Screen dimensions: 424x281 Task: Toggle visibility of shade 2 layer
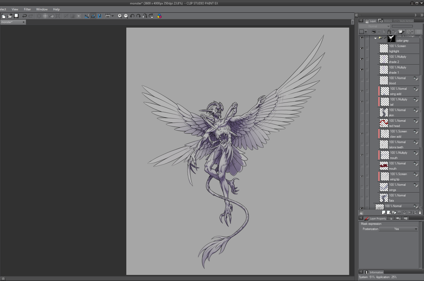[x=362, y=59]
